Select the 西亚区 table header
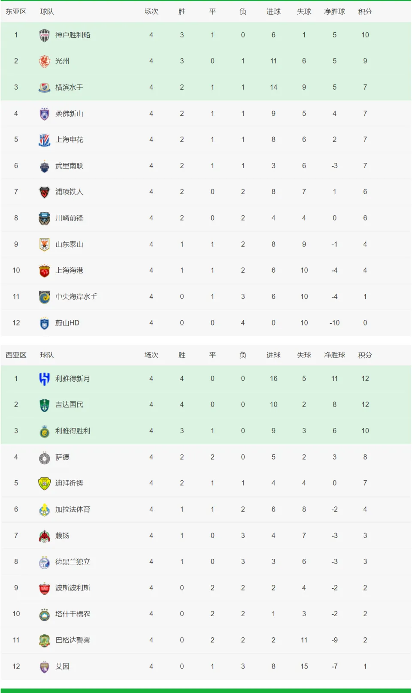Viewport: 412px width, 693px height. [16, 355]
